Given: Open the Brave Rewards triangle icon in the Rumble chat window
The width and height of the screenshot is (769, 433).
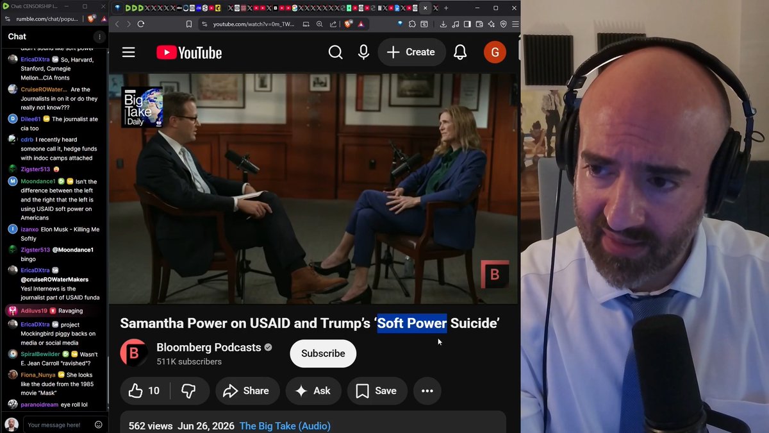Looking at the screenshot, I should pos(104,19).
